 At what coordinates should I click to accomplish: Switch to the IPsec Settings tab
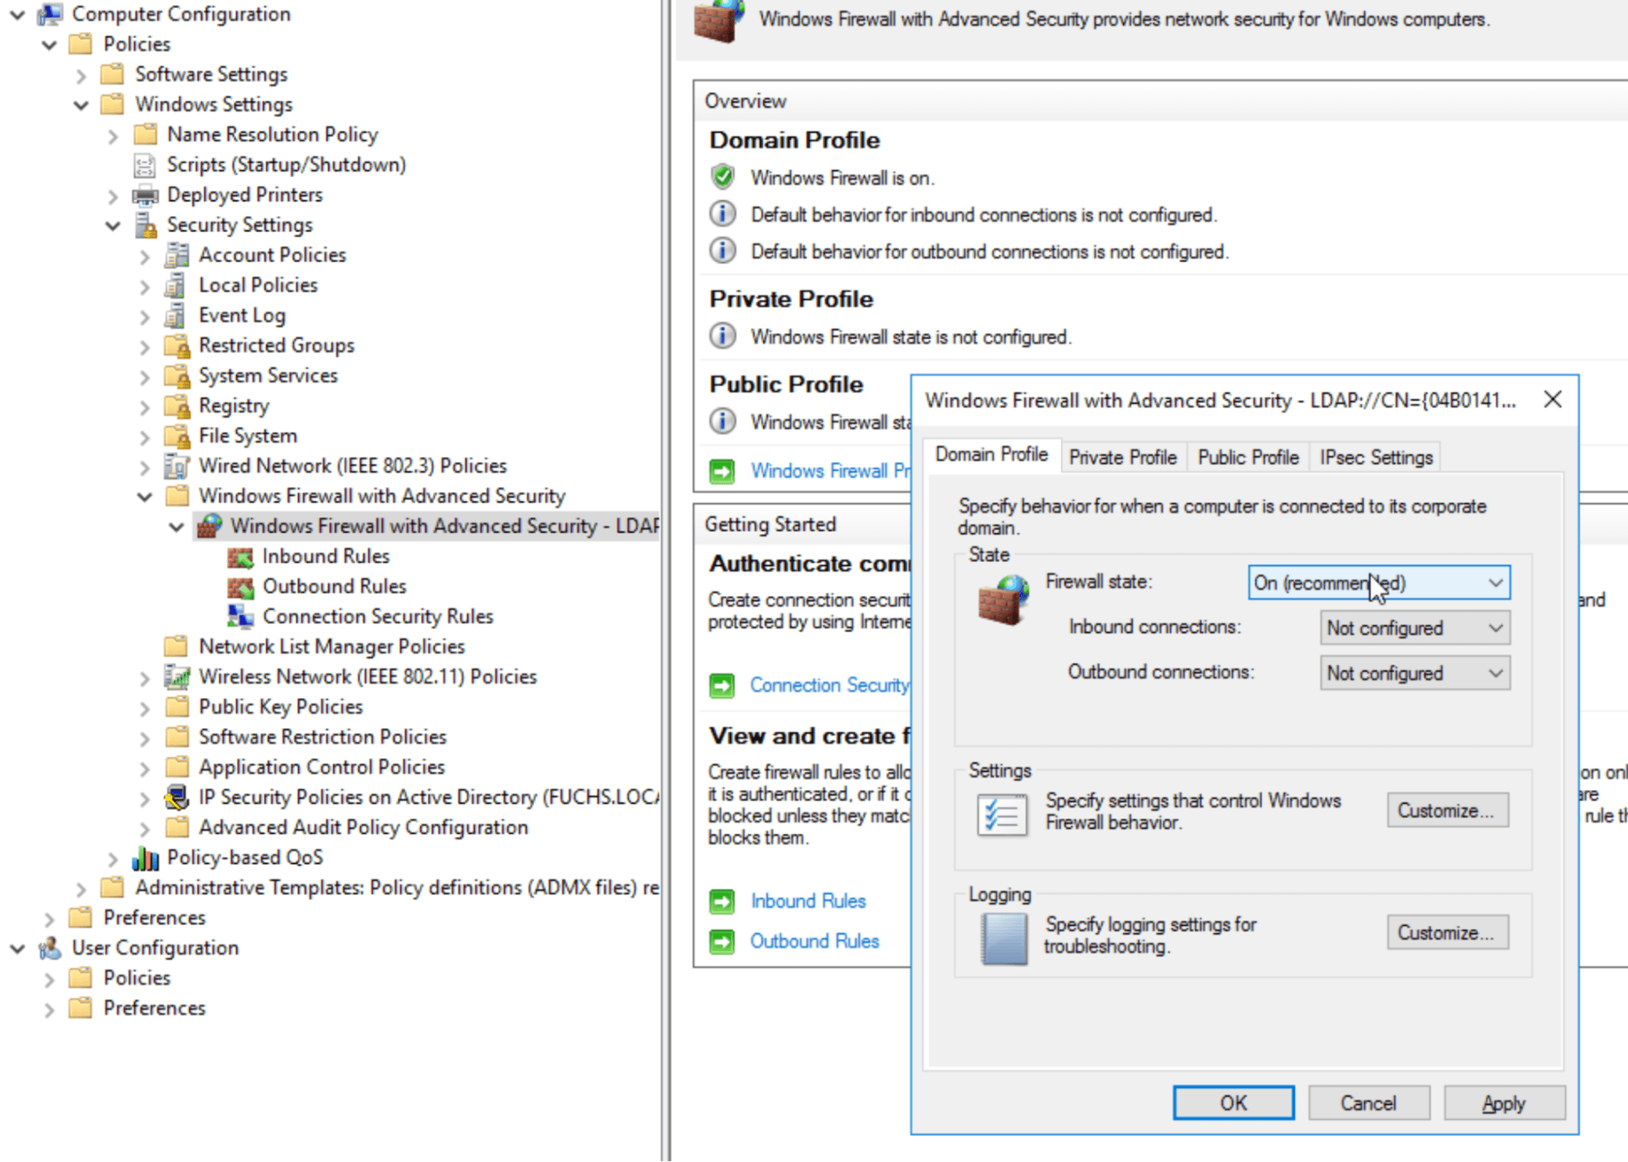click(x=1375, y=457)
